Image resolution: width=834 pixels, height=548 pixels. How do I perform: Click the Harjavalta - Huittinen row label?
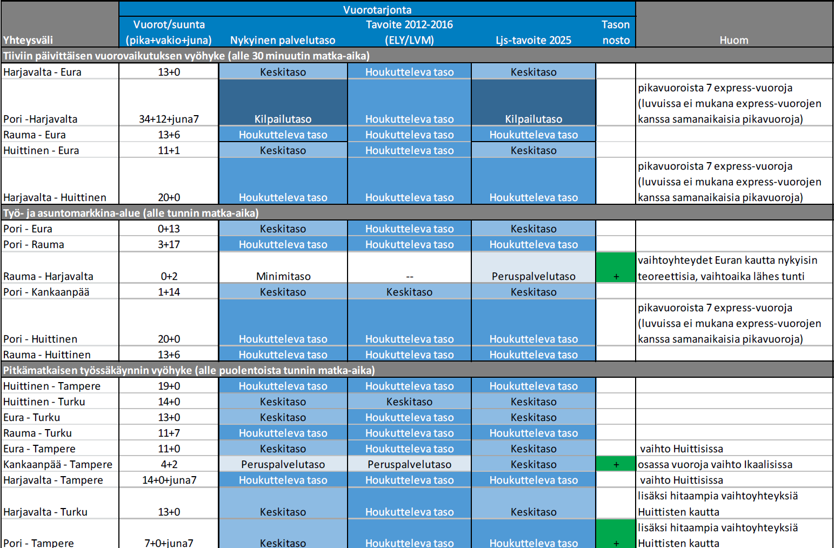click(55, 197)
